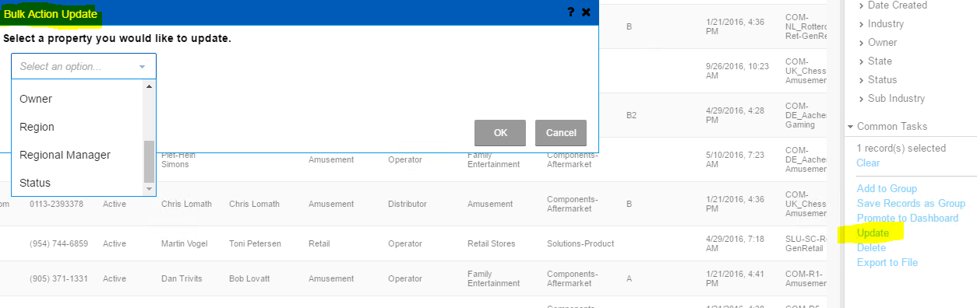
Task: Click the dropdown list scroll down arrow
Action: click(x=150, y=189)
